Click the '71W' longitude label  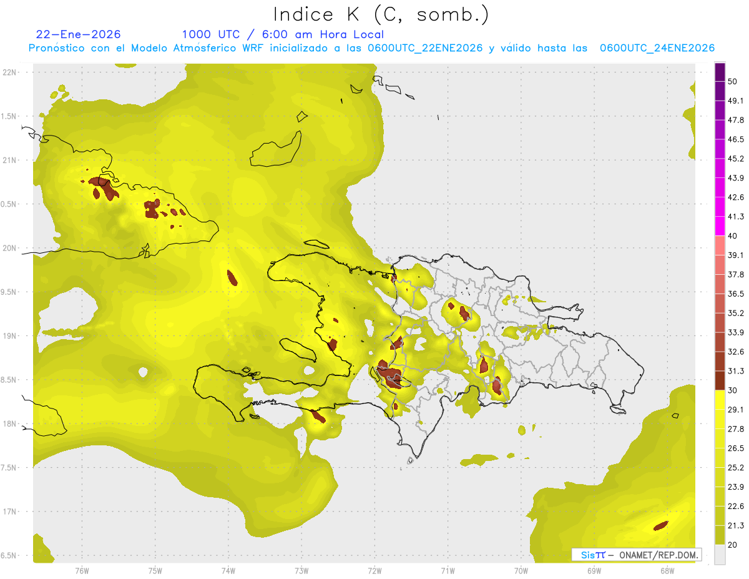pyautogui.click(x=448, y=571)
